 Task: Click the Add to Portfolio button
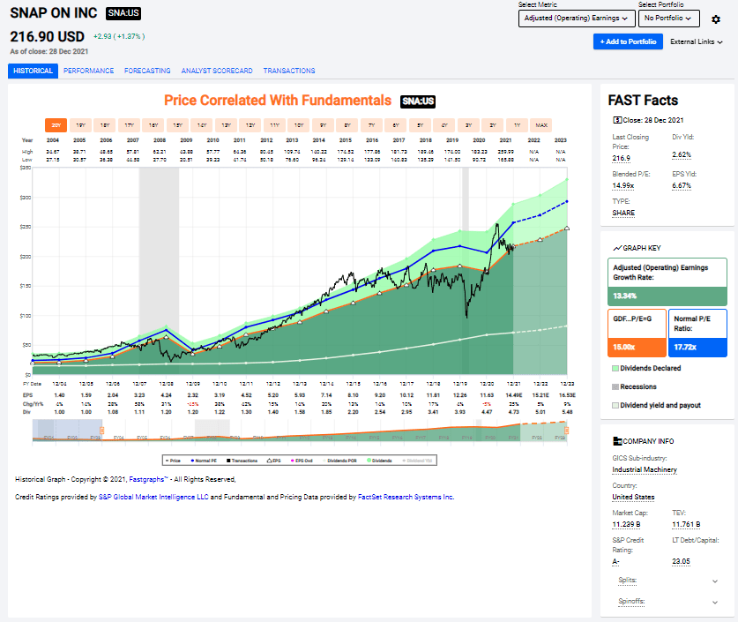pos(628,41)
